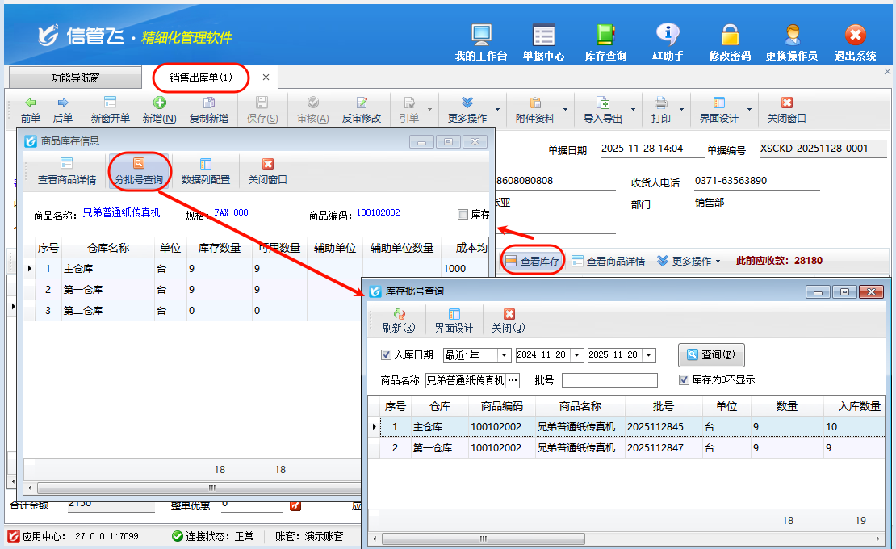Toggle the 库存为0不显示 checkbox

(685, 379)
